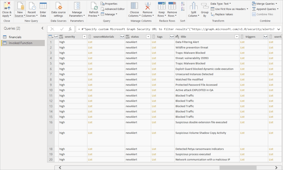Sort ascending with the A-Z icon
This screenshot has height=170, width=283.
(182, 4)
